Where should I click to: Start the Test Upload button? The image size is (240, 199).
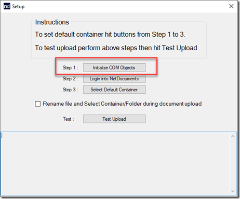point(114,119)
